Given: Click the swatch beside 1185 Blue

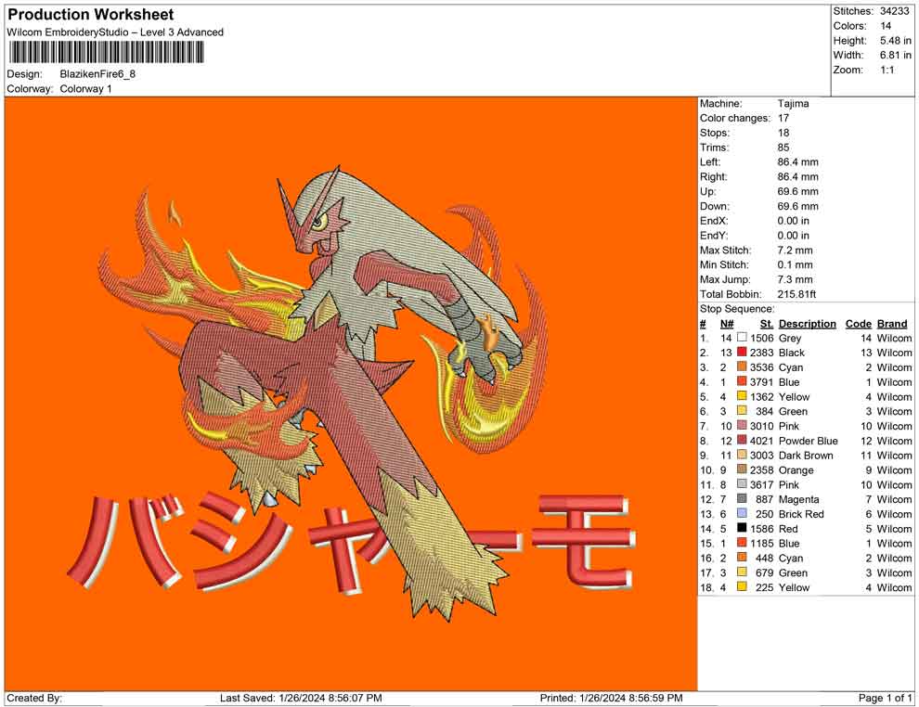Looking at the screenshot, I should pos(742,543).
